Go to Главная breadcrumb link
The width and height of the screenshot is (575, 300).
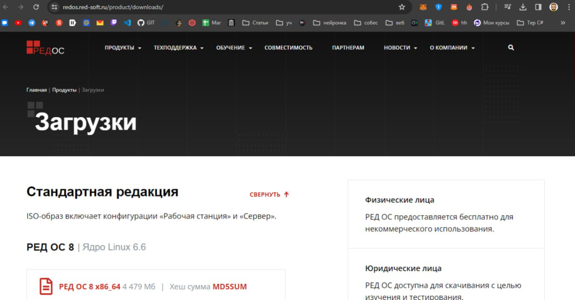(x=37, y=90)
